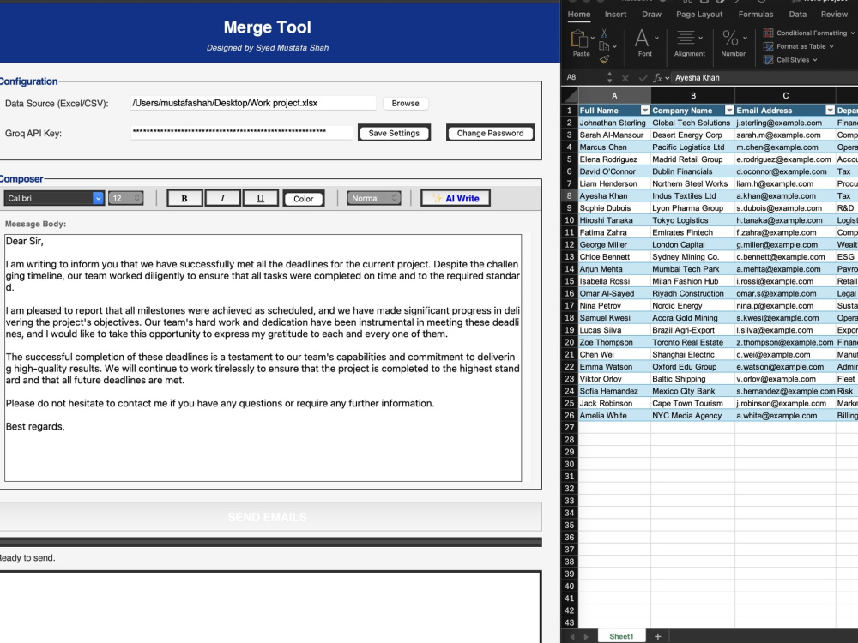
Task: Toggle Underline formatting in Composer
Action: (261, 199)
